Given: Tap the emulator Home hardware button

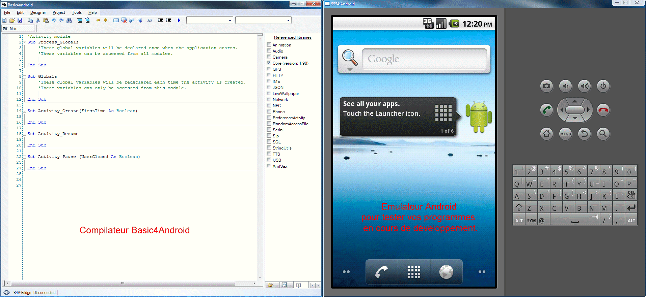Looking at the screenshot, I should [x=546, y=134].
